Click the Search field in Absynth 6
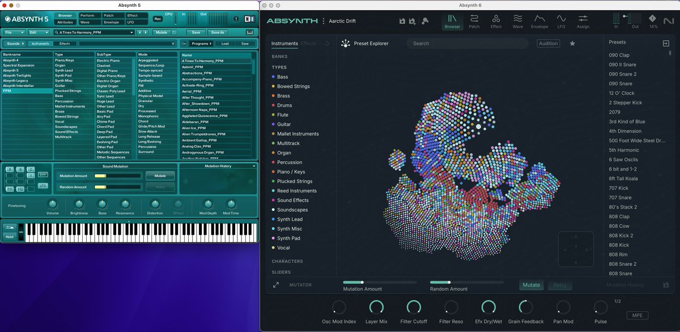 (x=467, y=44)
